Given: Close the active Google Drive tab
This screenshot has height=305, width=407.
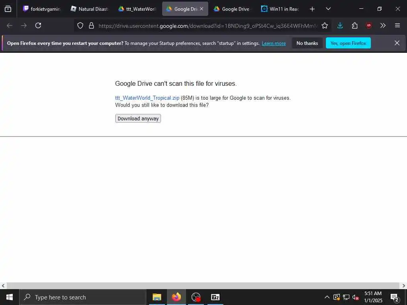Looking at the screenshot, I should [202, 9].
